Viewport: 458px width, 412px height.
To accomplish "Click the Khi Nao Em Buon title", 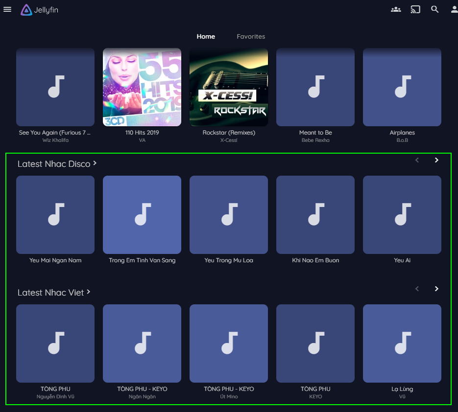I will tap(315, 260).
